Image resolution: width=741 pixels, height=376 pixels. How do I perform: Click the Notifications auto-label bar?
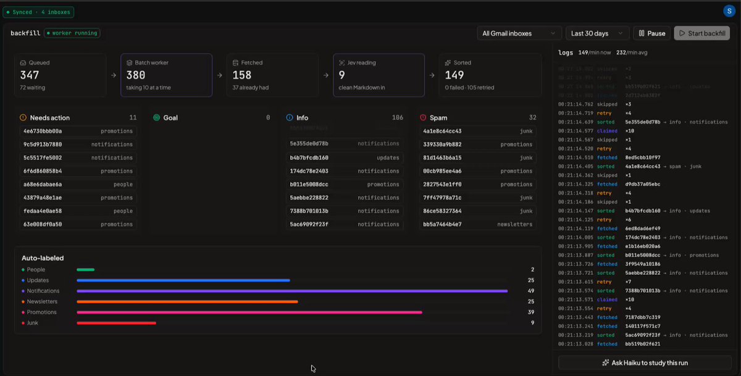(x=292, y=291)
